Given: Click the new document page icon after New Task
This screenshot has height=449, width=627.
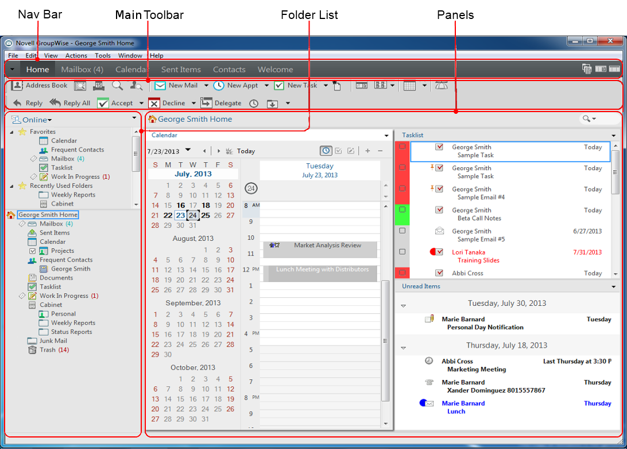Looking at the screenshot, I should (x=337, y=86).
